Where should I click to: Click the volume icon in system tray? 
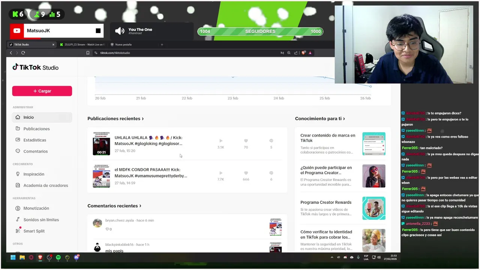tap(379, 257)
